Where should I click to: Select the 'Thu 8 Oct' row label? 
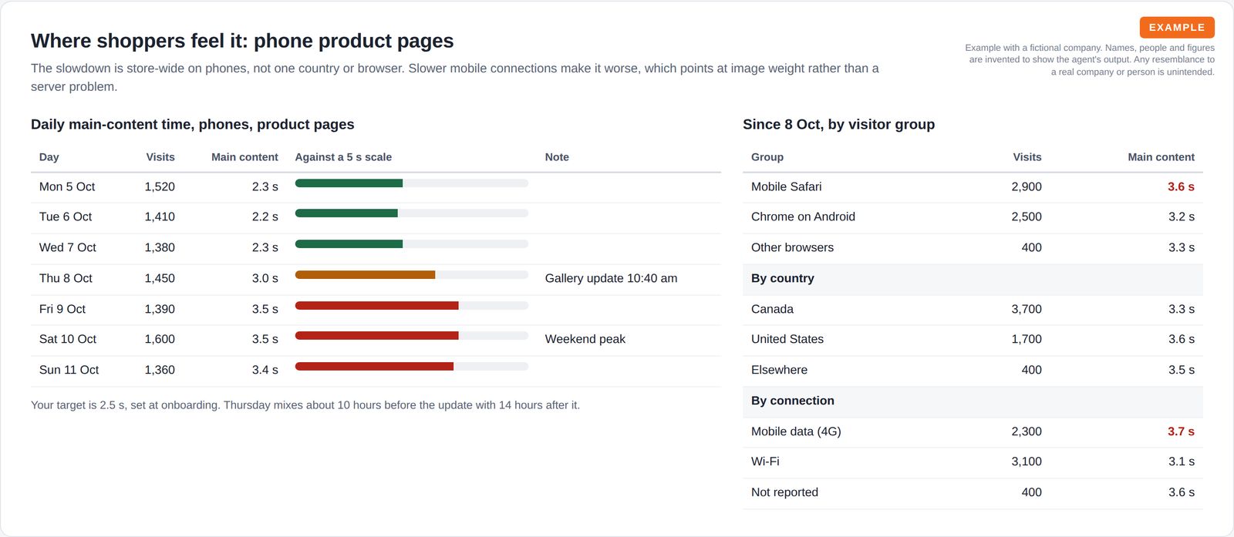(x=66, y=278)
